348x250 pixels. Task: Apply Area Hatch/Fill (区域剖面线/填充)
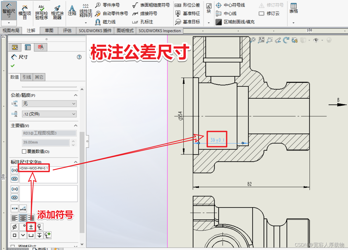(x=235, y=22)
